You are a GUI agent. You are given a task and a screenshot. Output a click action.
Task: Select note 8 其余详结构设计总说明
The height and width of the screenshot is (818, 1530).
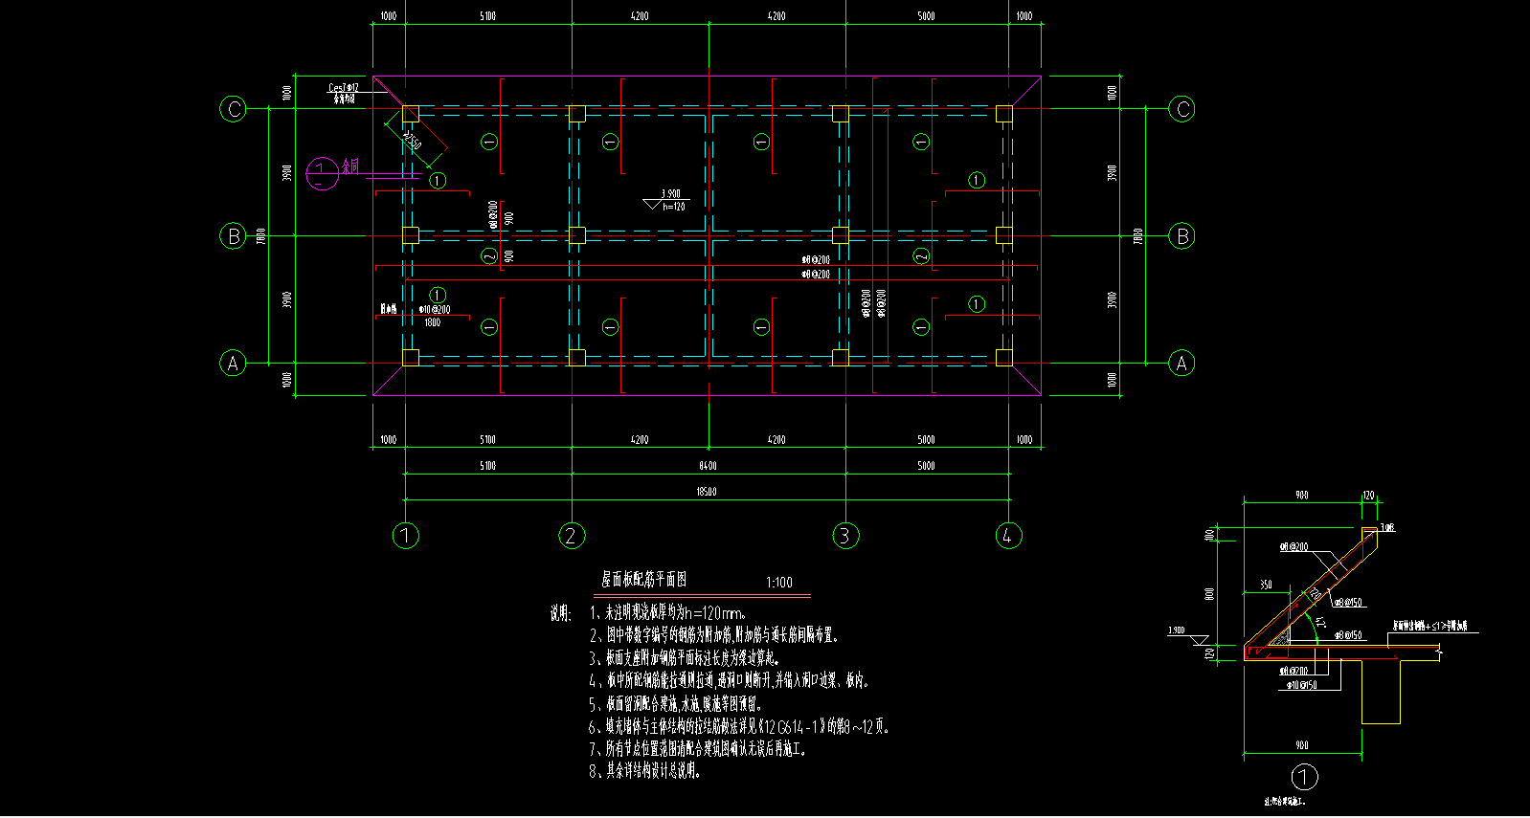click(x=645, y=771)
